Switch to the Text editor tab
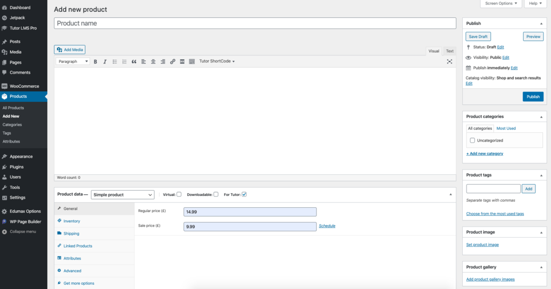Image resolution: width=551 pixels, height=289 pixels. 449,51
